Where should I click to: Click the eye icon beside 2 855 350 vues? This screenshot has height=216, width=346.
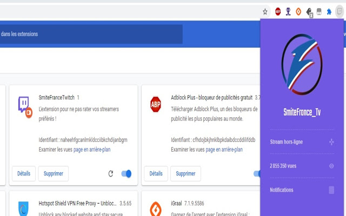[x=331, y=166]
